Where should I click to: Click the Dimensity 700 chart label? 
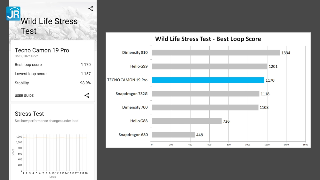click(x=135, y=107)
